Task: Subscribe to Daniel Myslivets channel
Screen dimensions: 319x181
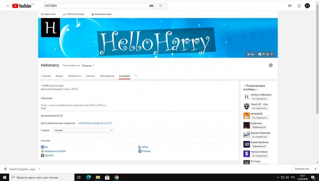Action: tap(259, 146)
